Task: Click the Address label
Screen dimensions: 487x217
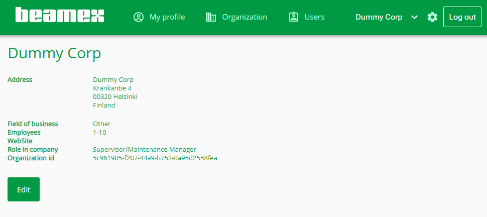Action: [x=20, y=79]
